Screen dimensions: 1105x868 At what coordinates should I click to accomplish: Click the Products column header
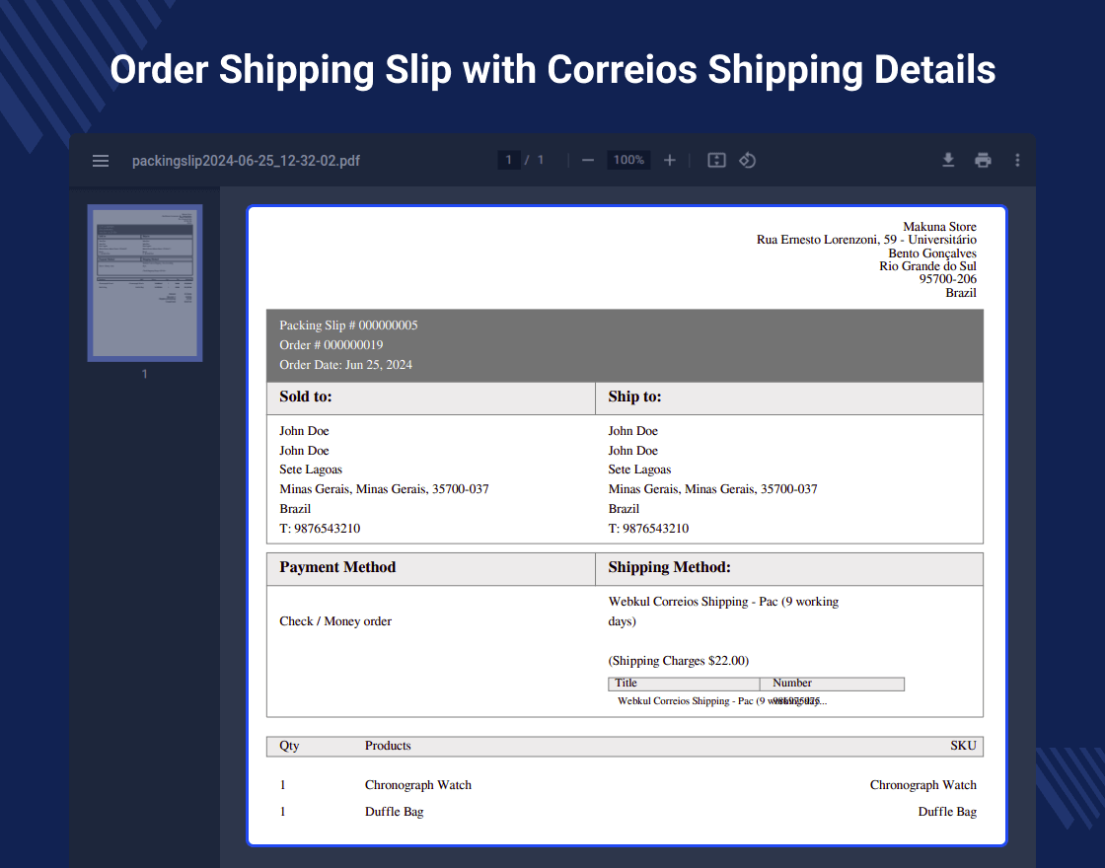point(388,746)
